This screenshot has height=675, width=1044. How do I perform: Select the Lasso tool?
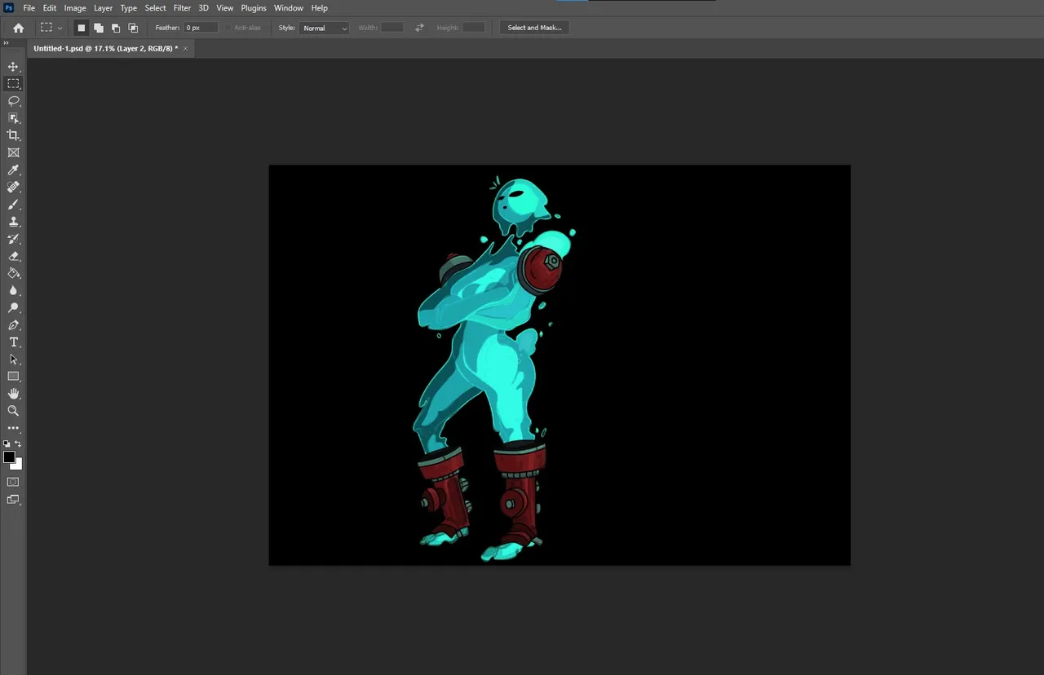pyautogui.click(x=13, y=101)
